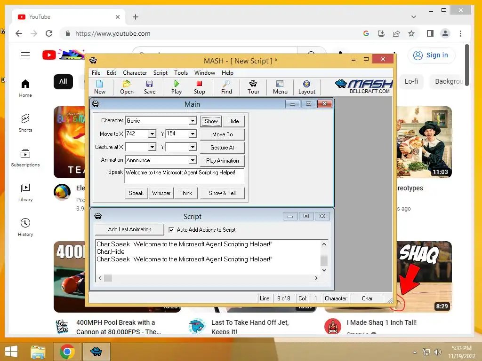Viewport: 482px width, 361px height.
Task: Toggle Auto-Add Actions to Script checkbox
Action: (x=171, y=229)
